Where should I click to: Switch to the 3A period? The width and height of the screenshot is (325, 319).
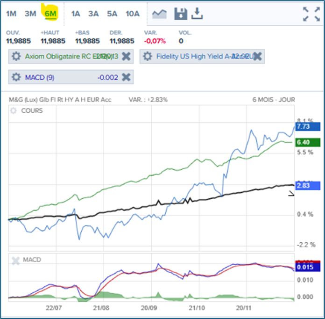coord(93,14)
